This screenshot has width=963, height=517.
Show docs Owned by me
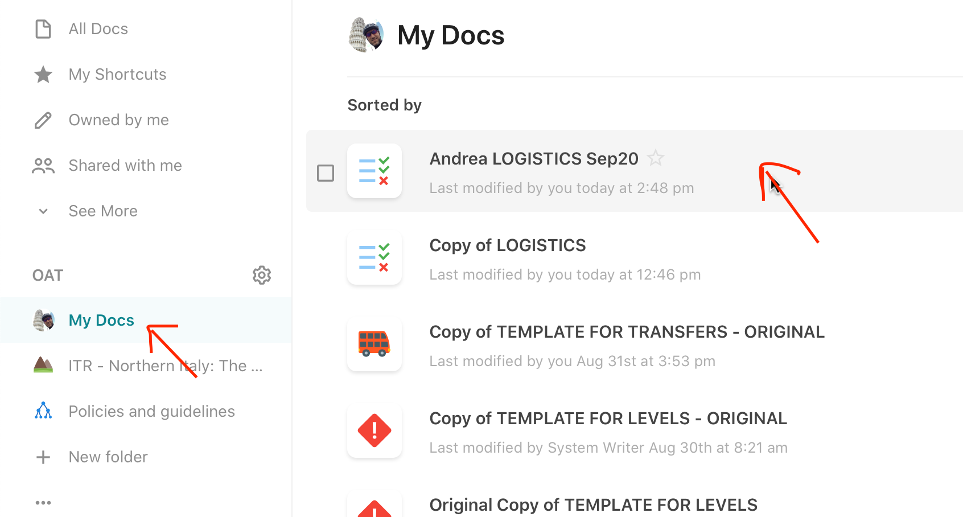click(x=119, y=120)
